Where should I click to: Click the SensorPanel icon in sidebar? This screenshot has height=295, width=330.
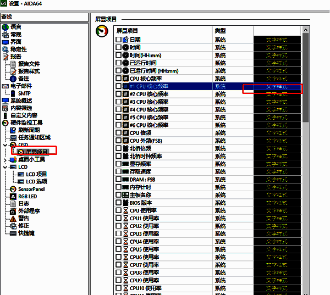point(13,189)
